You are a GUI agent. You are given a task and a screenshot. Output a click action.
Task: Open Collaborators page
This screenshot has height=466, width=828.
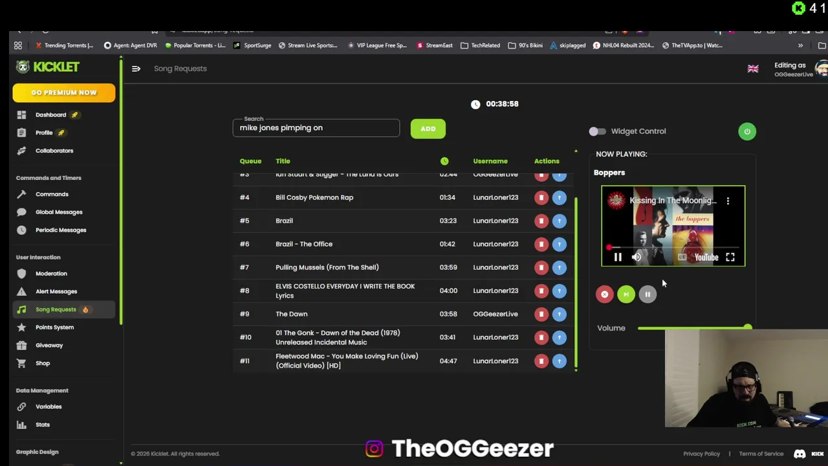point(54,151)
